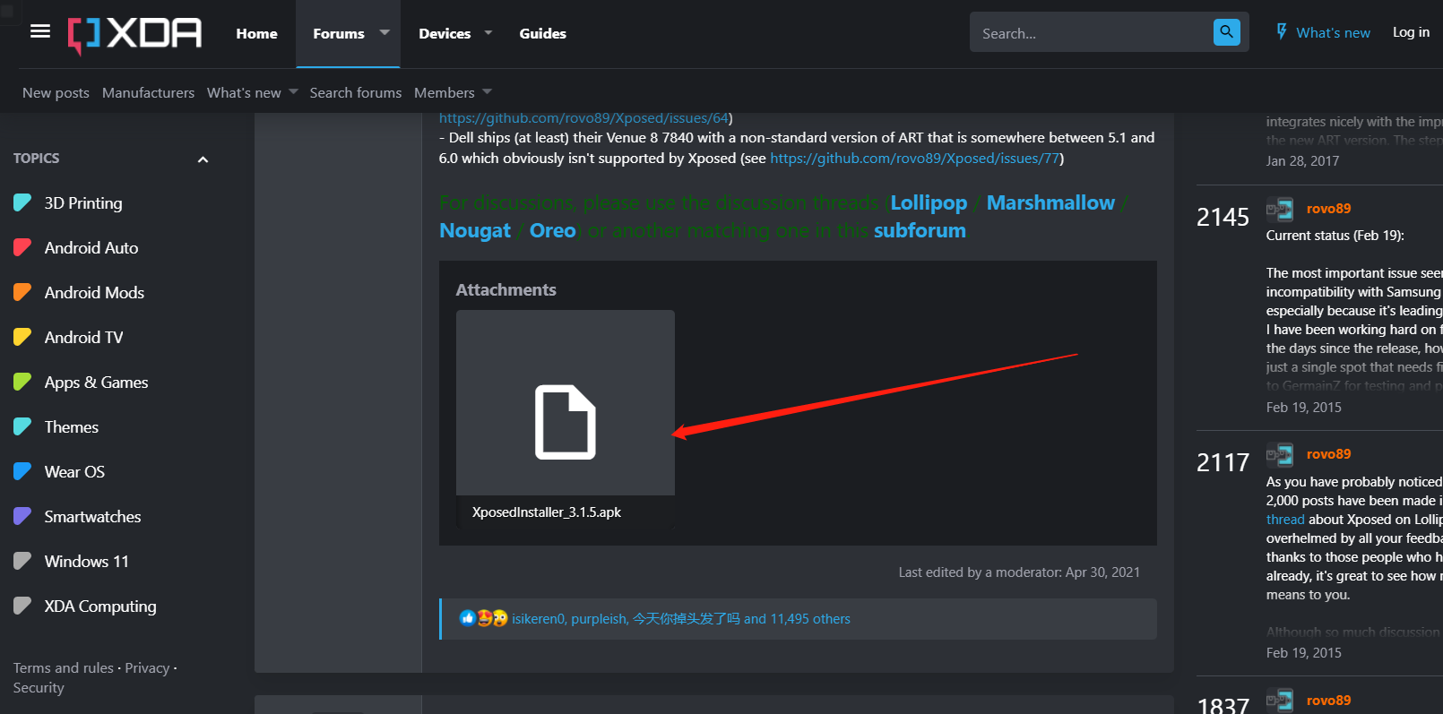The image size is (1443, 714).
Task: Open the XposedInstaller attachment thumbnail
Action: [x=566, y=402]
